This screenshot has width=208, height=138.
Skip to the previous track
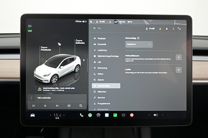(34, 106)
